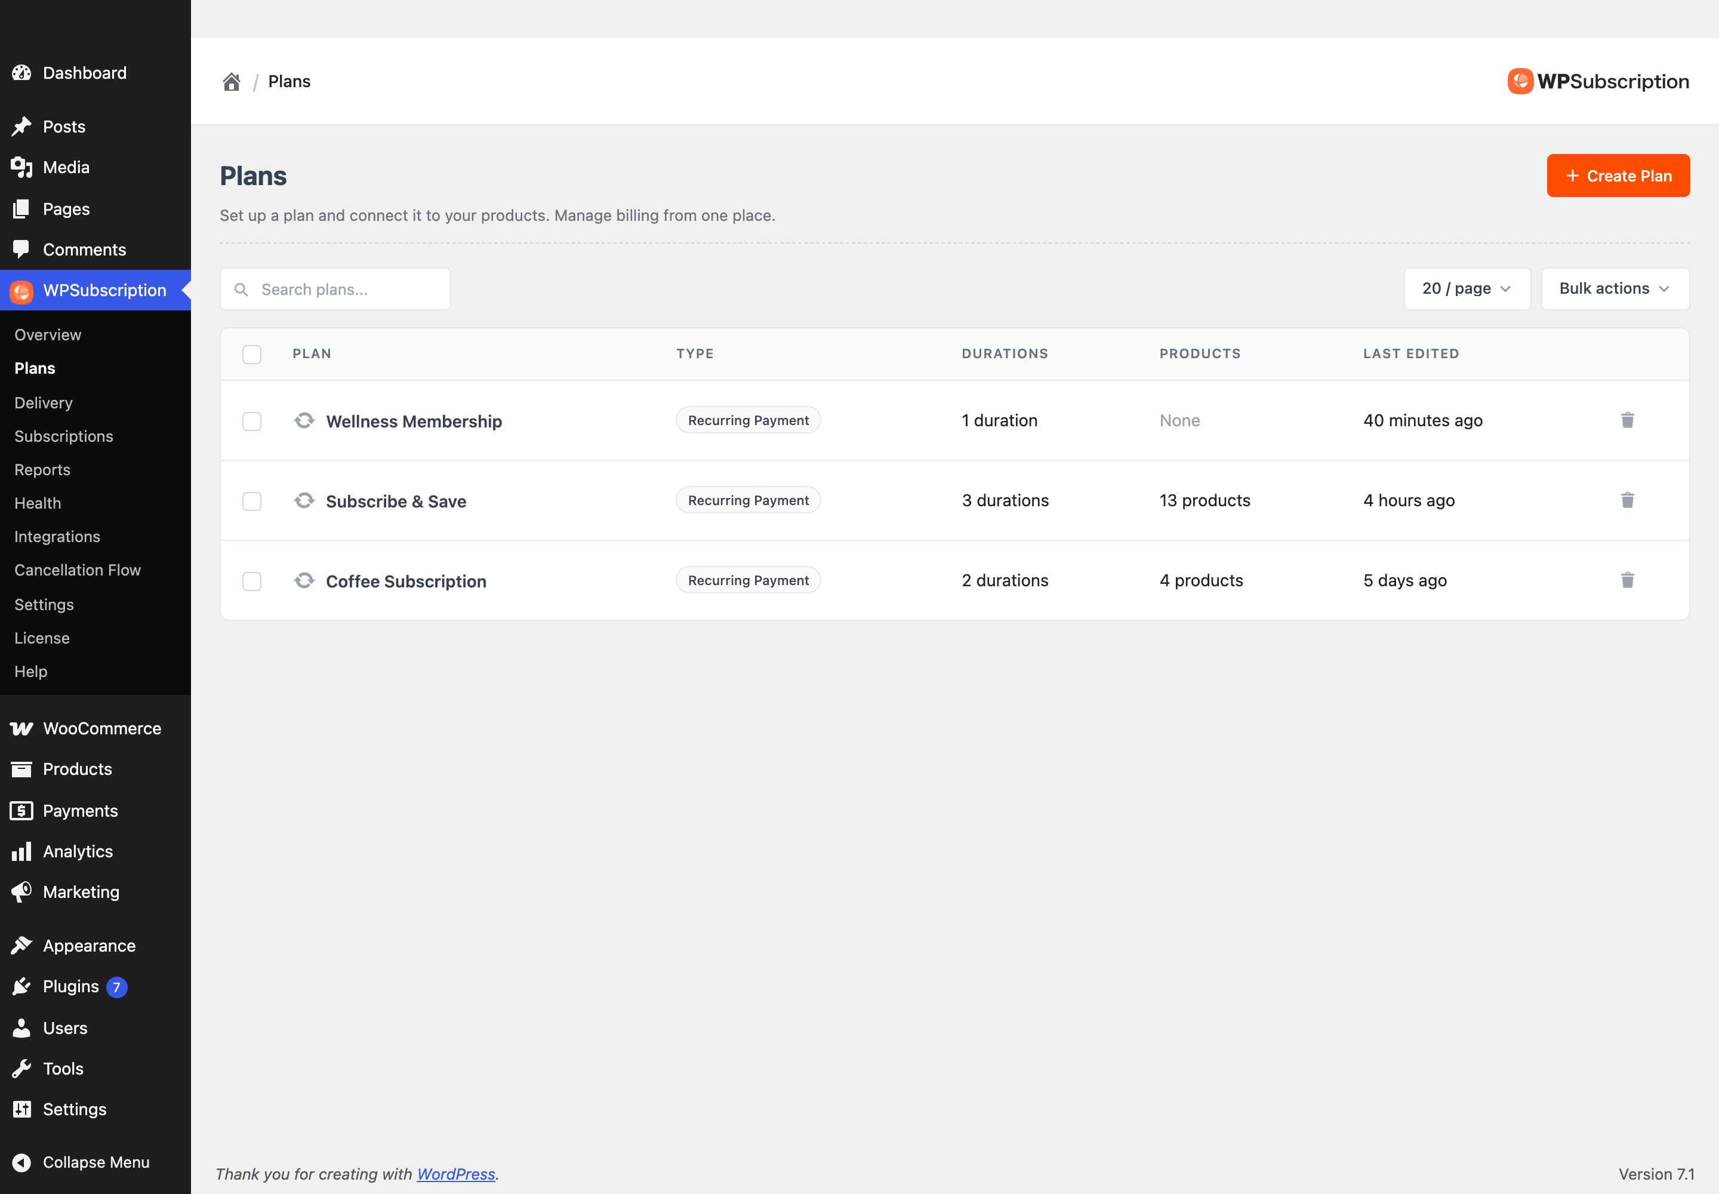This screenshot has width=1719, height=1194.
Task: Toggle select-all checkbox in table header
Action: pyautogui.click(x=252, y=354)
